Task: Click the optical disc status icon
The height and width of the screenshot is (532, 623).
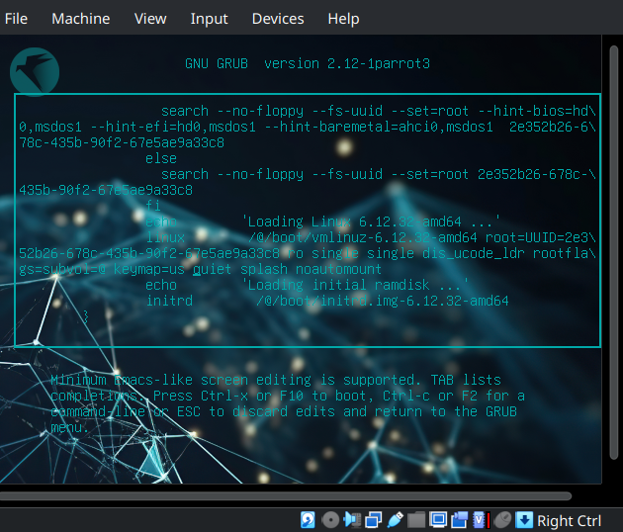Action: click(x=330, y=520)
